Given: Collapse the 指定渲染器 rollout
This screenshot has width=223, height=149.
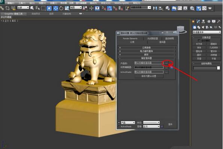Looking at the screenshot, I should [147, 58].
